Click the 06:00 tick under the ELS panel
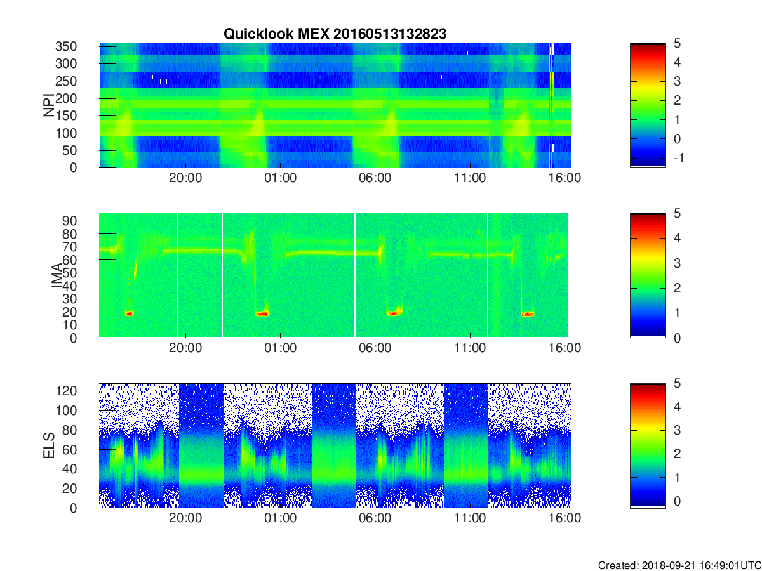The width and height of the screenshot is (762, 571). (375, 518)
